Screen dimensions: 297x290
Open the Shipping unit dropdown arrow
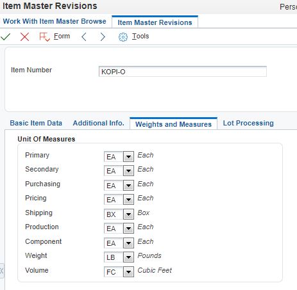128,214
